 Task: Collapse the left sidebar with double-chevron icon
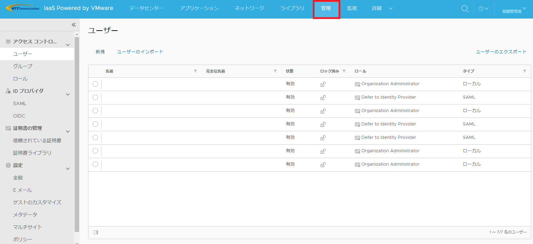[x=73, y=25]
